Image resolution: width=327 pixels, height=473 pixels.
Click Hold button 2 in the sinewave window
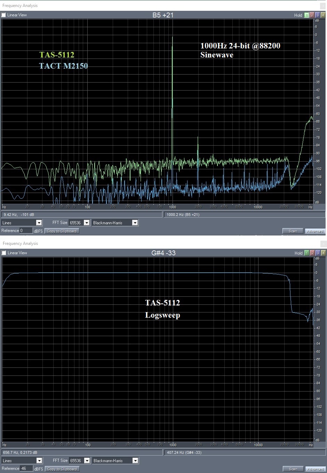312,15
